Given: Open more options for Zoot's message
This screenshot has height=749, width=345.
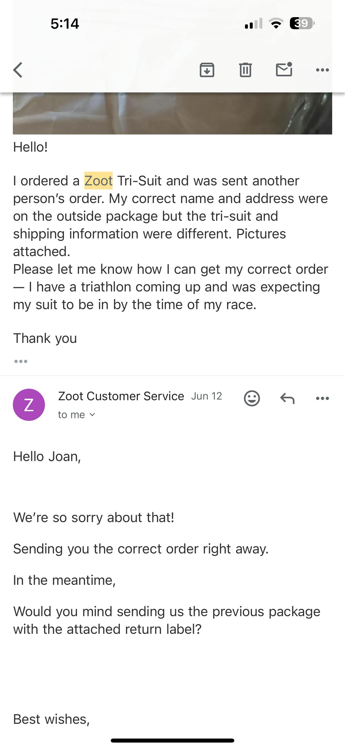Looking at the screenshot, I should 322,398.
